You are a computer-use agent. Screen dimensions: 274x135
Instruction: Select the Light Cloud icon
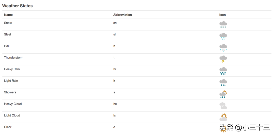223,117
